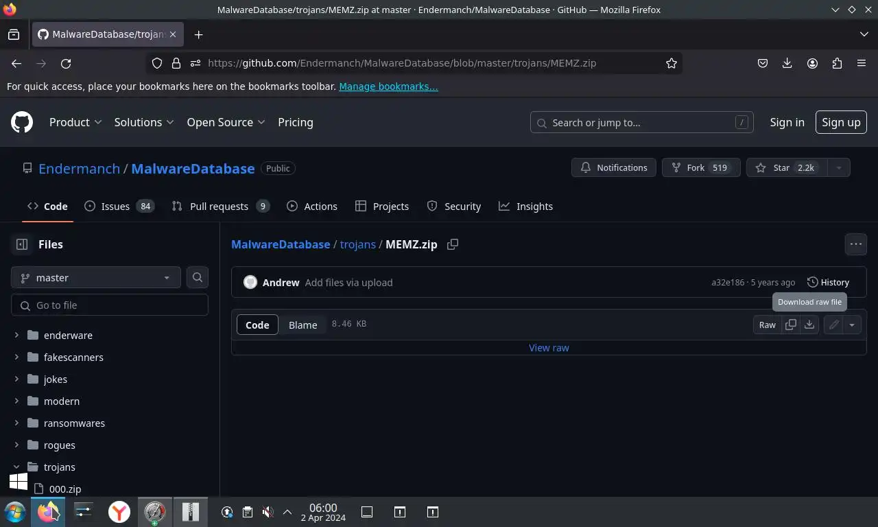Switch to the Code tab
Screen dimensions: 878x527
(47, 206)
